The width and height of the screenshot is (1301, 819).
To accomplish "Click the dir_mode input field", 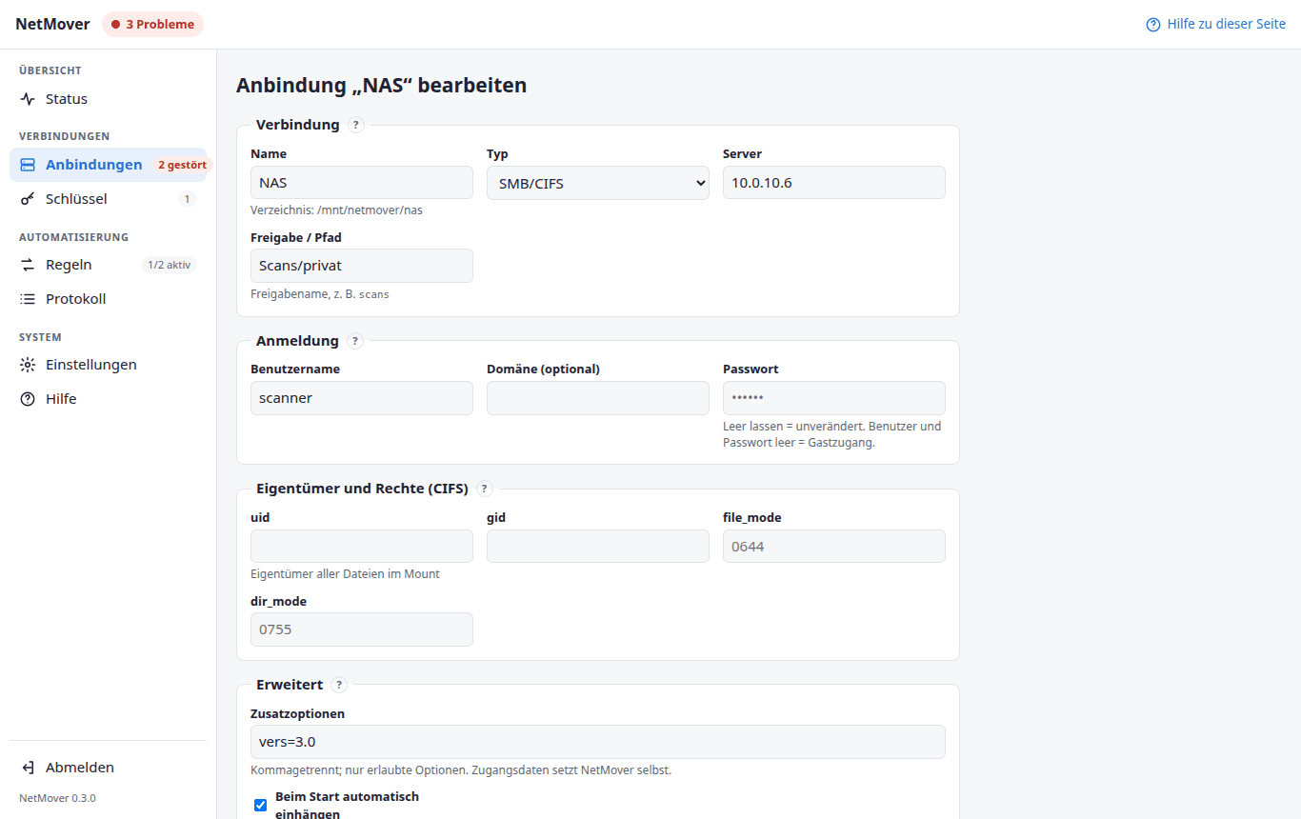I will tap(362, 629).
